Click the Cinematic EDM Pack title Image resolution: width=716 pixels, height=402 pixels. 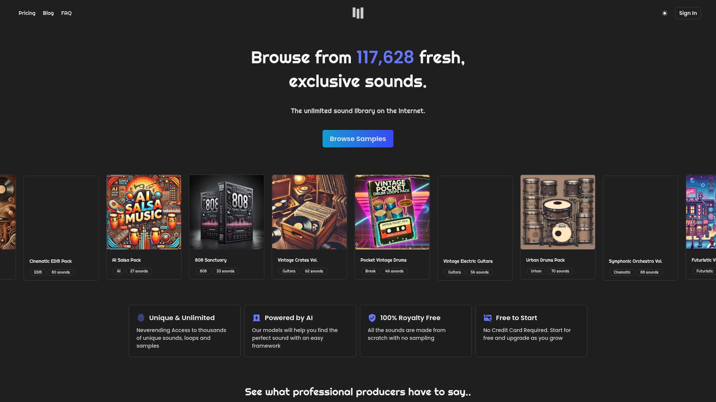[x=50, y=261]
